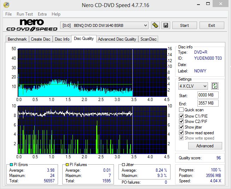Click Jitter average 8.24 %
Screen dimensions: 231x189
pyautogui.click(x=161, y=170)
